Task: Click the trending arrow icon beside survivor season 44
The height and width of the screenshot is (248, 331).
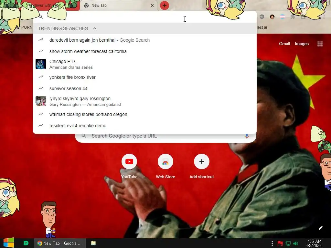Action: tap(41, 88)
